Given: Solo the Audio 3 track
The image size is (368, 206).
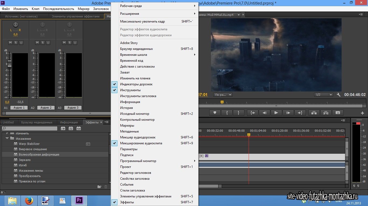Looking at the screenshot, I should 70,43.
